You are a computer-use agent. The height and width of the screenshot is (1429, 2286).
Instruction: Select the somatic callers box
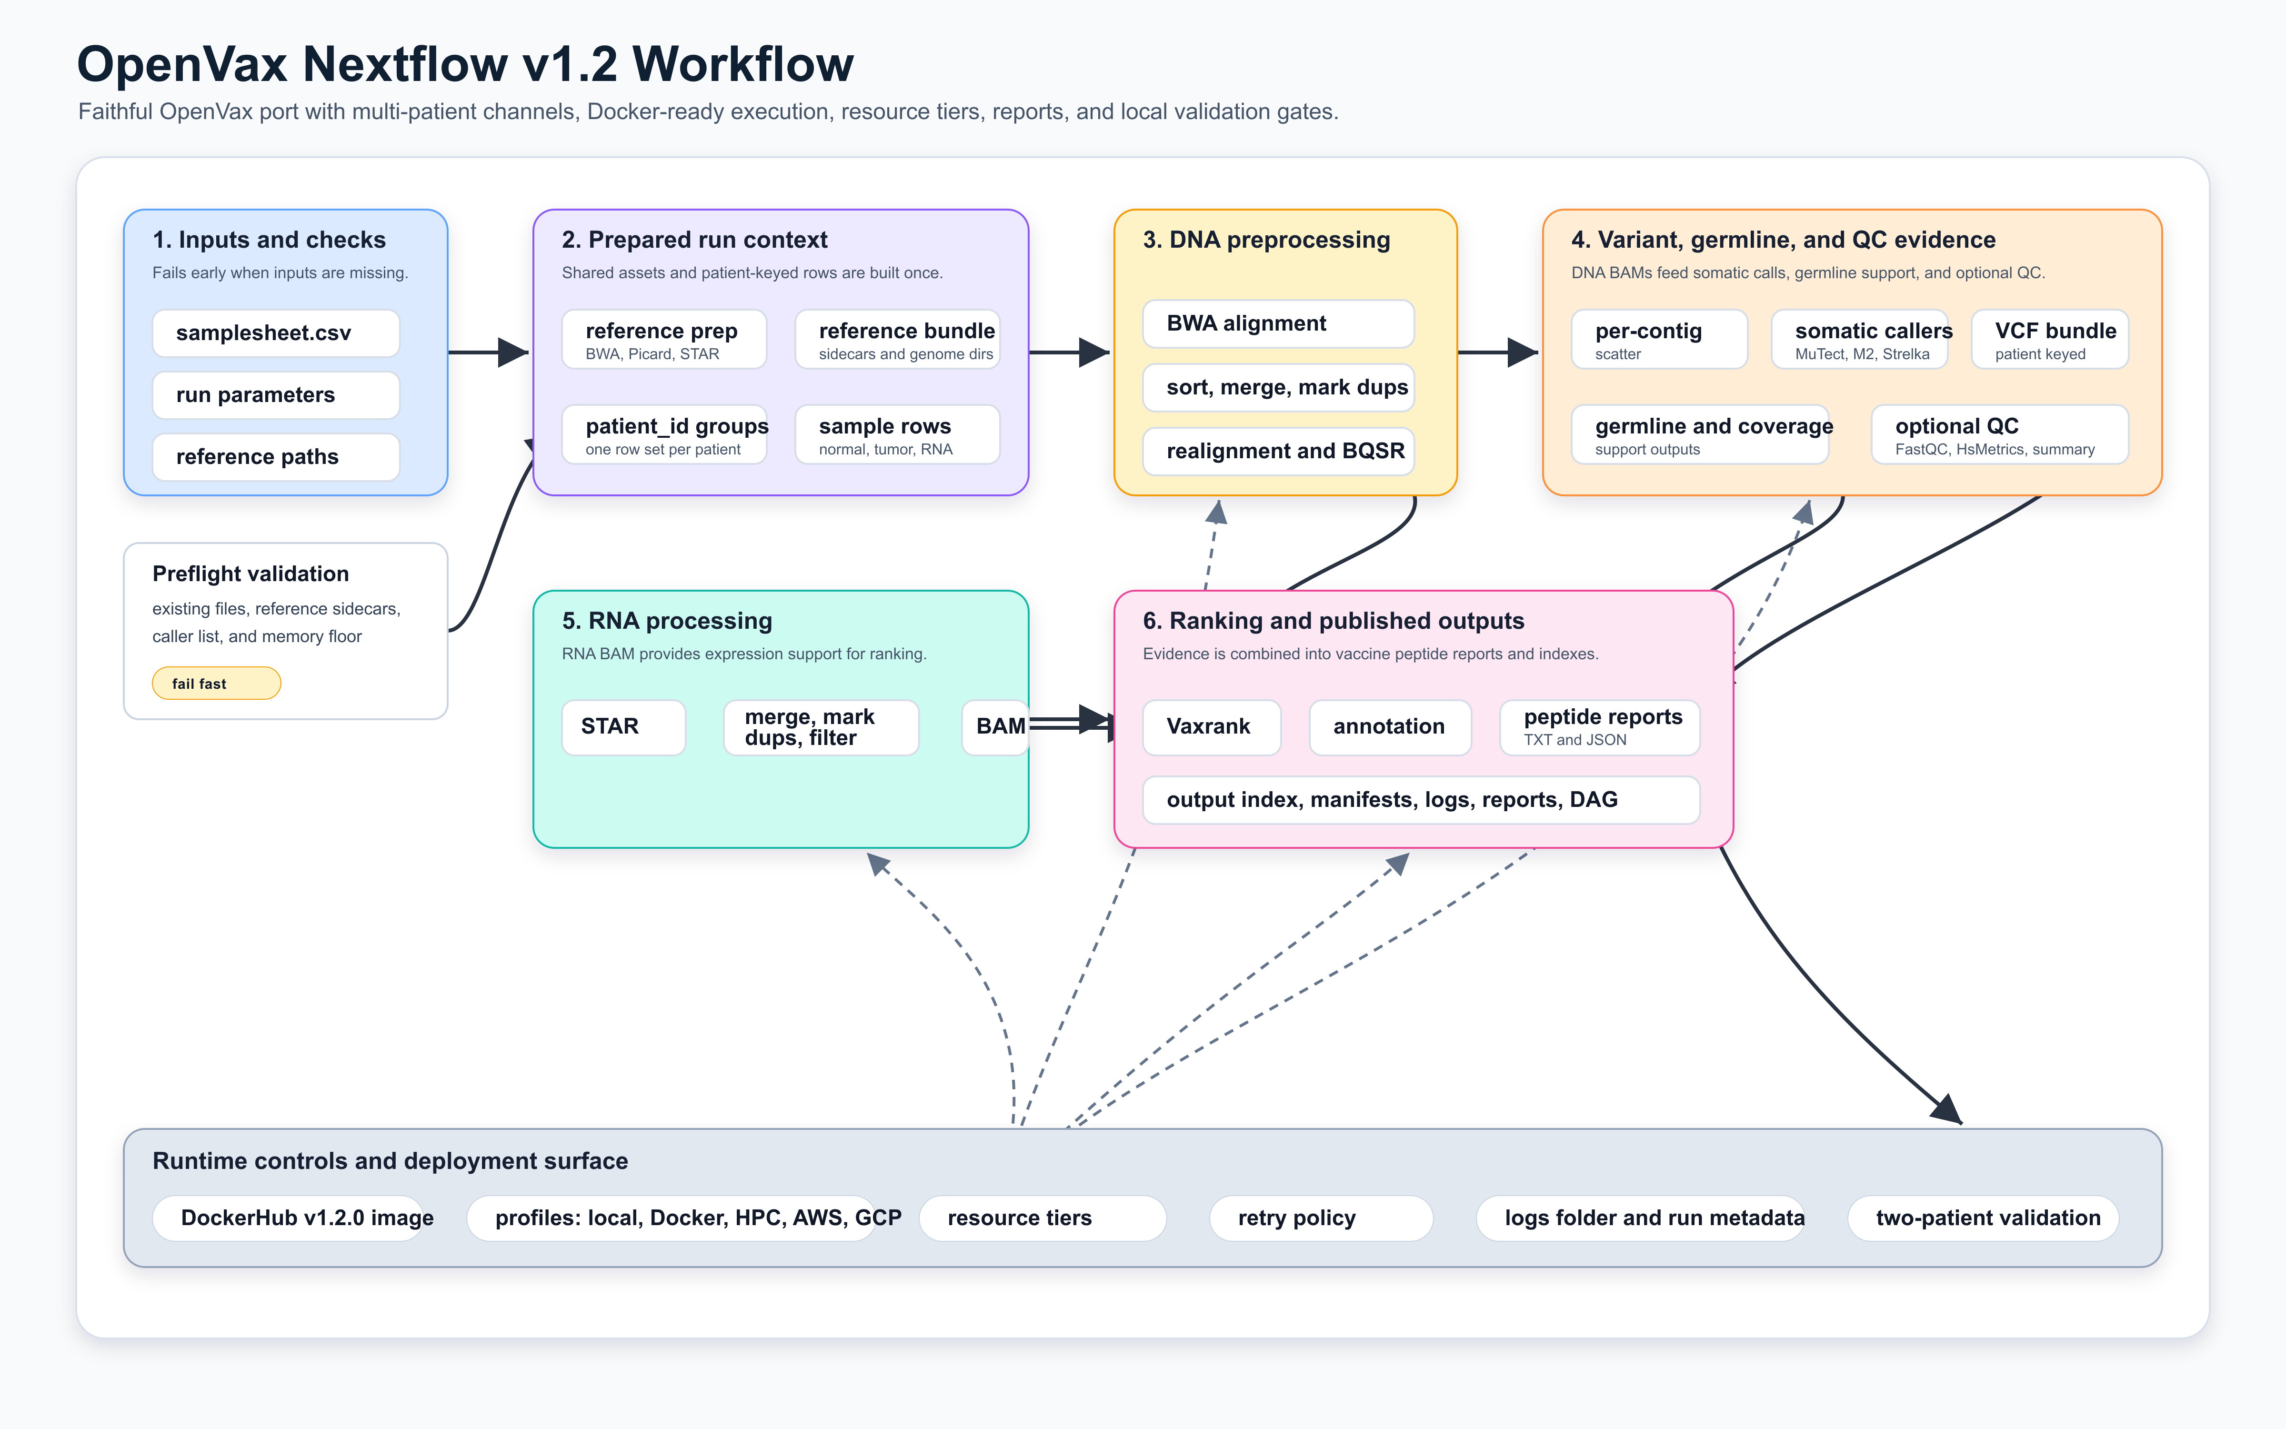1859,339
